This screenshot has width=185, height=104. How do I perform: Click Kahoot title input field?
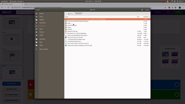pyautogui.click(x=25, y=12)
